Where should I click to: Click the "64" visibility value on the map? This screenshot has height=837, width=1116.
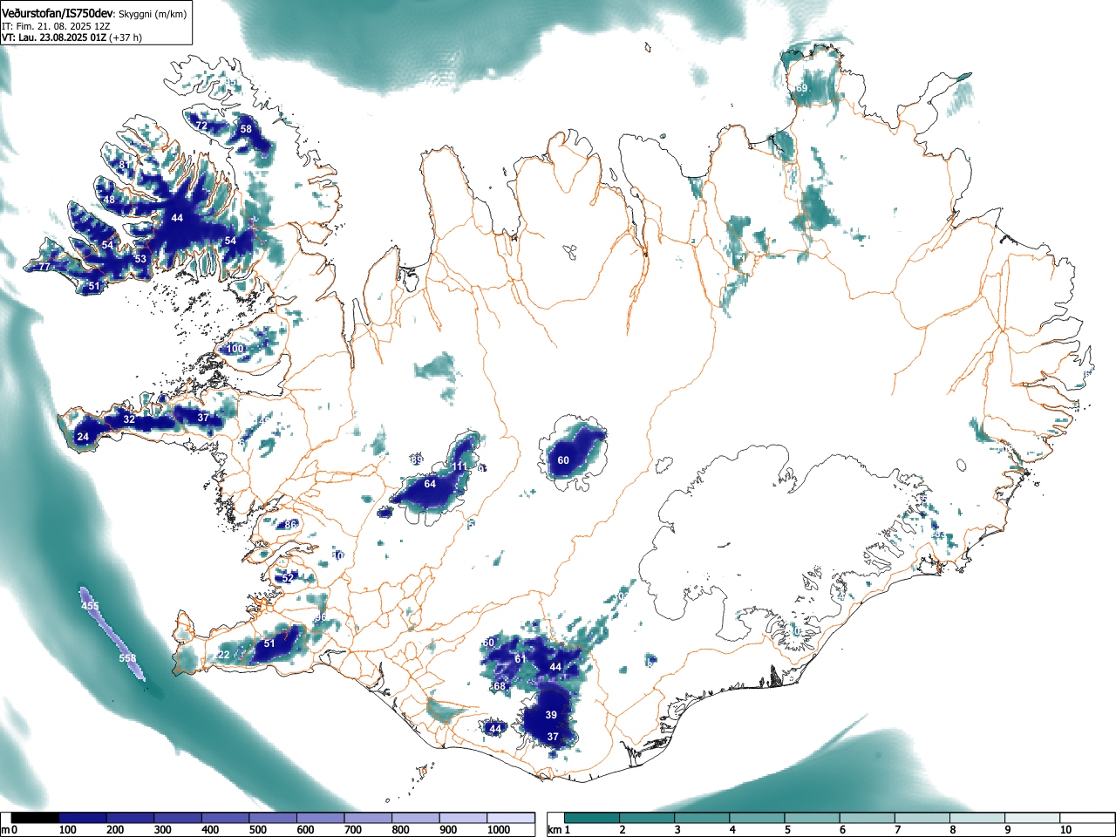[430, 484]
